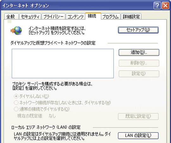Show the 詳細設定 tab
Viewport: 171px width, 143px height.
point(131,16)
